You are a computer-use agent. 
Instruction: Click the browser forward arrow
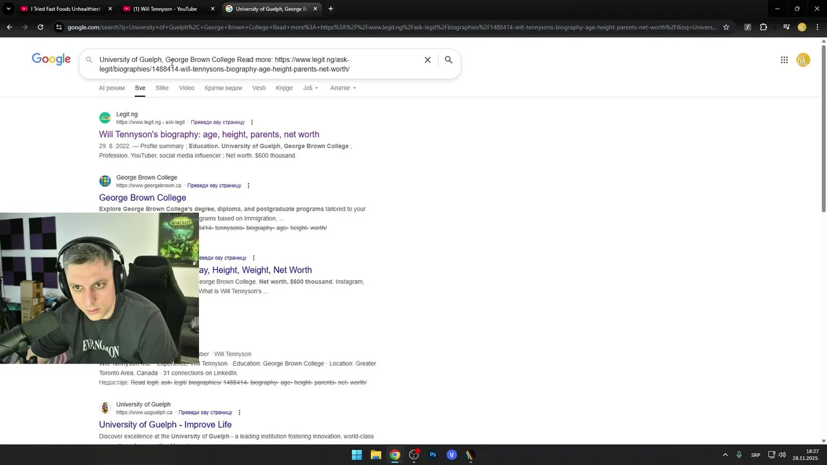click(x=25, y=27)
